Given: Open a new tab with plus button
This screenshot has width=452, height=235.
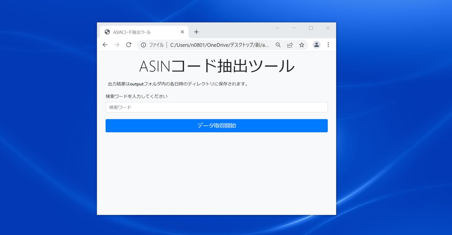Looking at the screenshot, I should coord(196,32).
